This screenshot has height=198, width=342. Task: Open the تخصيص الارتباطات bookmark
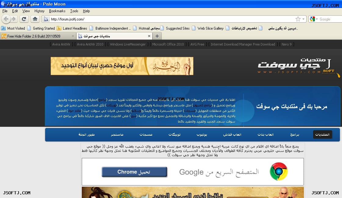(x=241, y=28)
